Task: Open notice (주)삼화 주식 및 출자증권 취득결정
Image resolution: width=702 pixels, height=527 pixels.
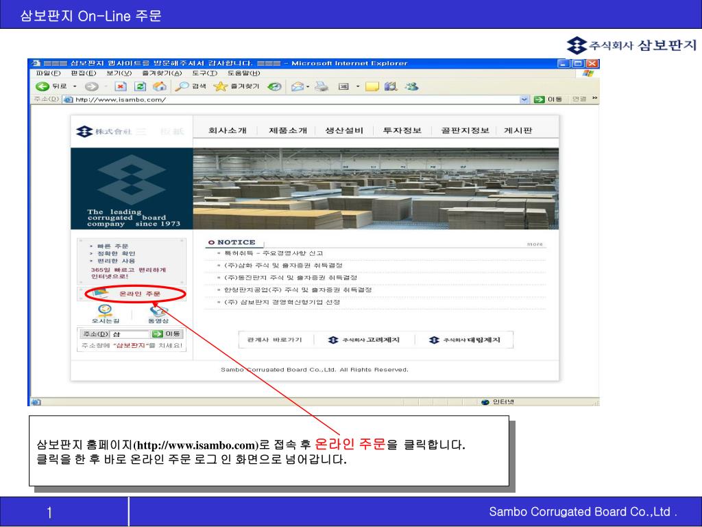Action: 283,266
